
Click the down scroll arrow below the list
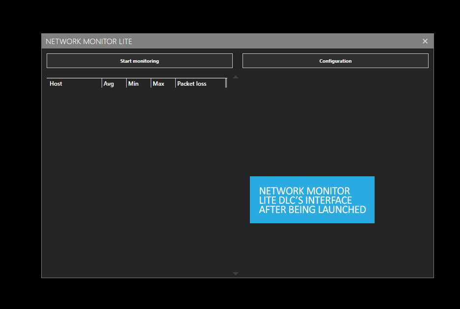(236, 273)
